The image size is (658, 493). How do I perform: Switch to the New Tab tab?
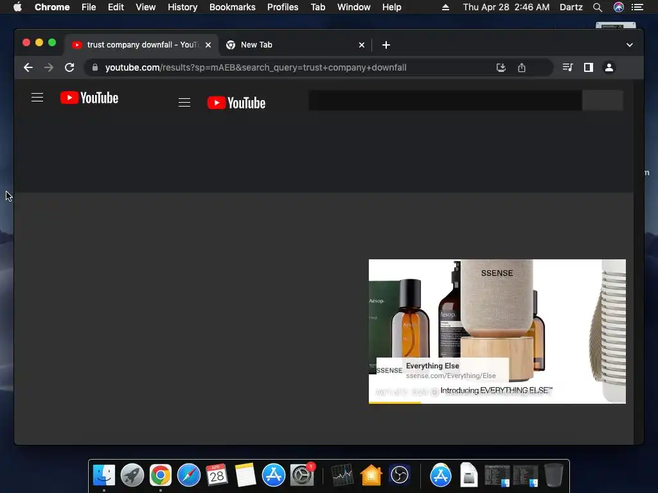click(295, 45)
